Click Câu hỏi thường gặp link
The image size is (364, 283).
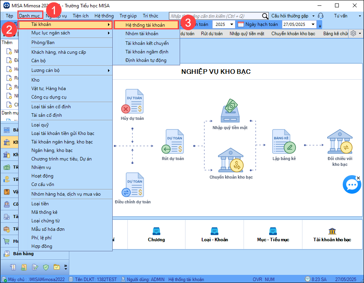point(290,16)
